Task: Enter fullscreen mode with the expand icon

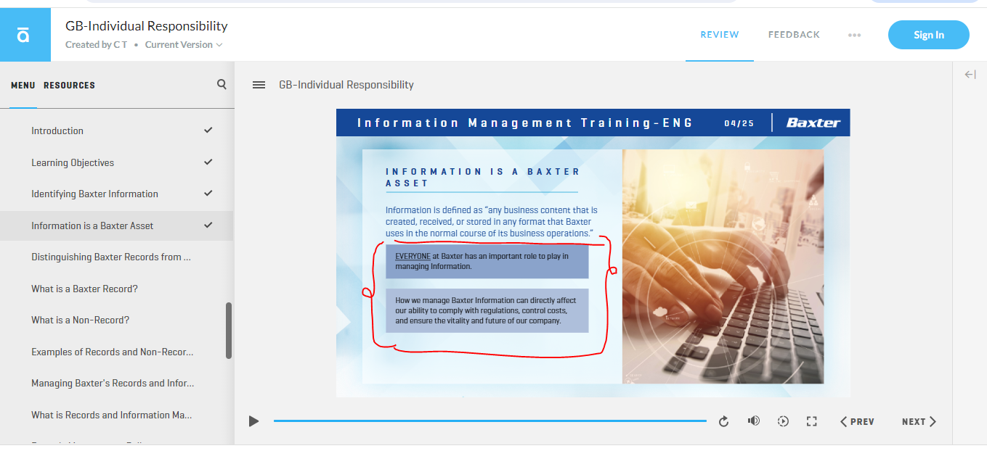Action: click(x=812, y=421)
